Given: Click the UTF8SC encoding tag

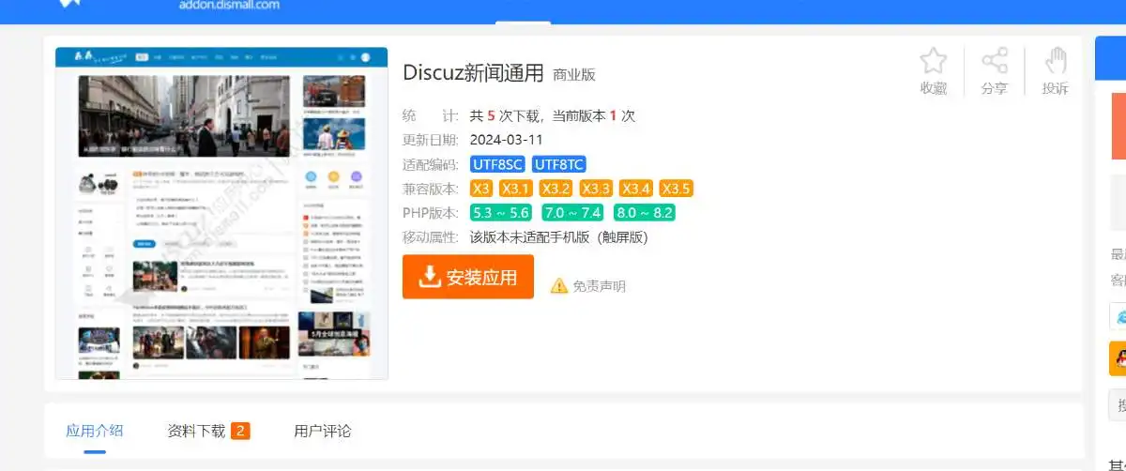Looking at the screenshot, I should pos(497,164).
